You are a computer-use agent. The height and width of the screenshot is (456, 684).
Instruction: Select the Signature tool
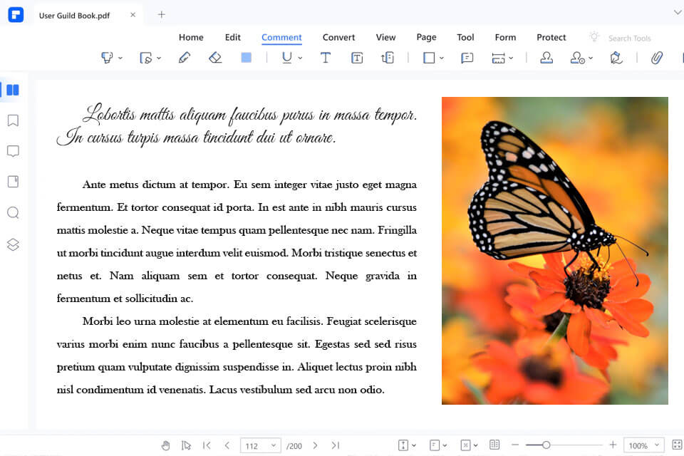(x=616, y=58)
